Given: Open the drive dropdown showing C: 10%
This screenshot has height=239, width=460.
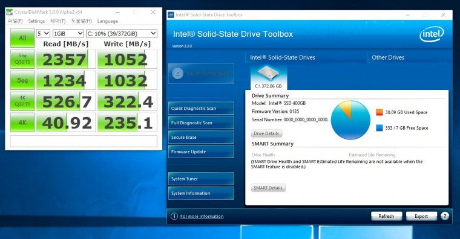Looking at the screenshot, I should pos(122,33).
